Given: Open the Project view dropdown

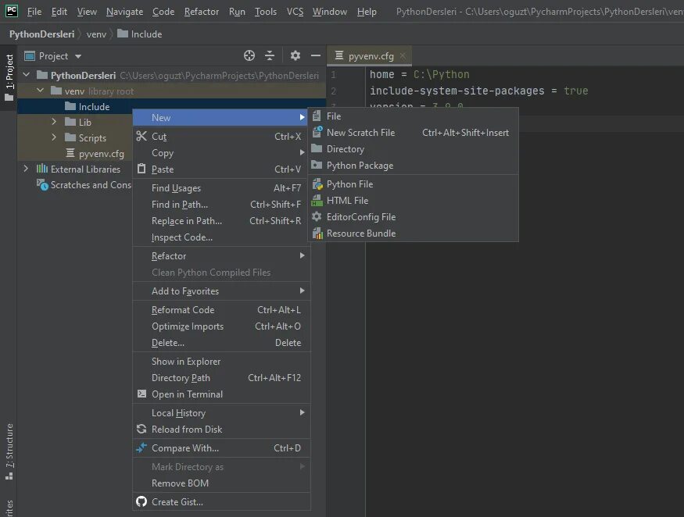Looking at the screenshot, I should point(78,56).
